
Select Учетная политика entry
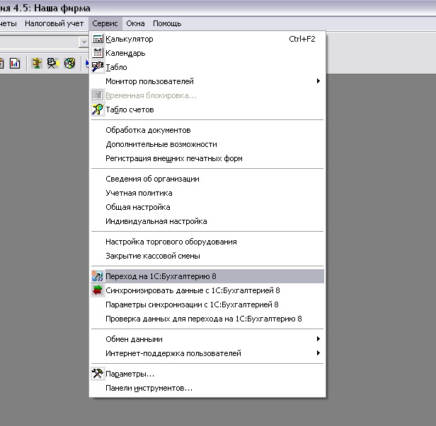click(x=207, y=193)
